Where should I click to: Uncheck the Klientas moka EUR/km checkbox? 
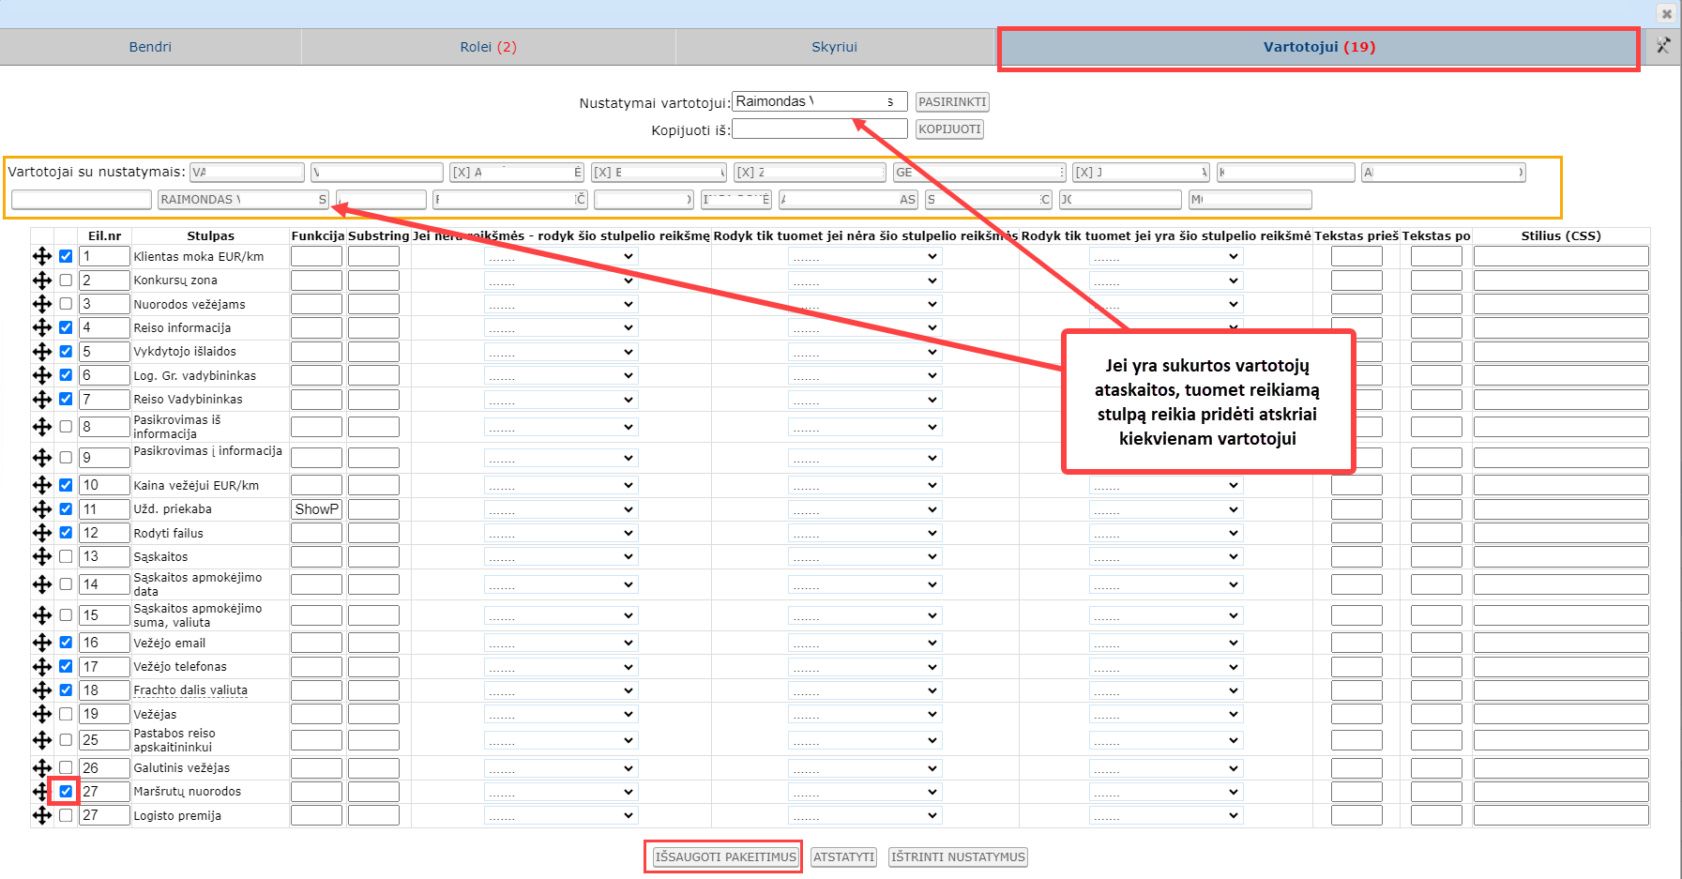[x=66, y=256]
